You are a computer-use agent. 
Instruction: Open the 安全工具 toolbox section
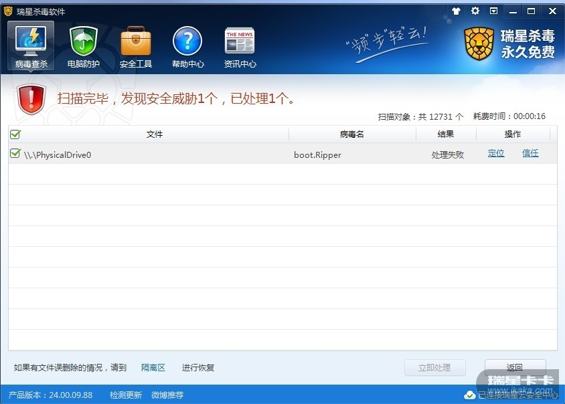[135, 47]
